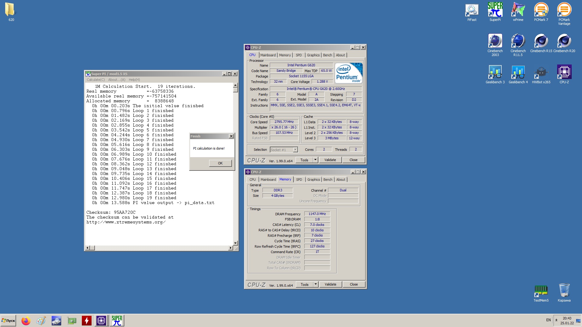Open Calculate(C) menu in Super PI
The height and width of the screenshot is (327, 582).
pyautogui.click(x=95, y=80)
